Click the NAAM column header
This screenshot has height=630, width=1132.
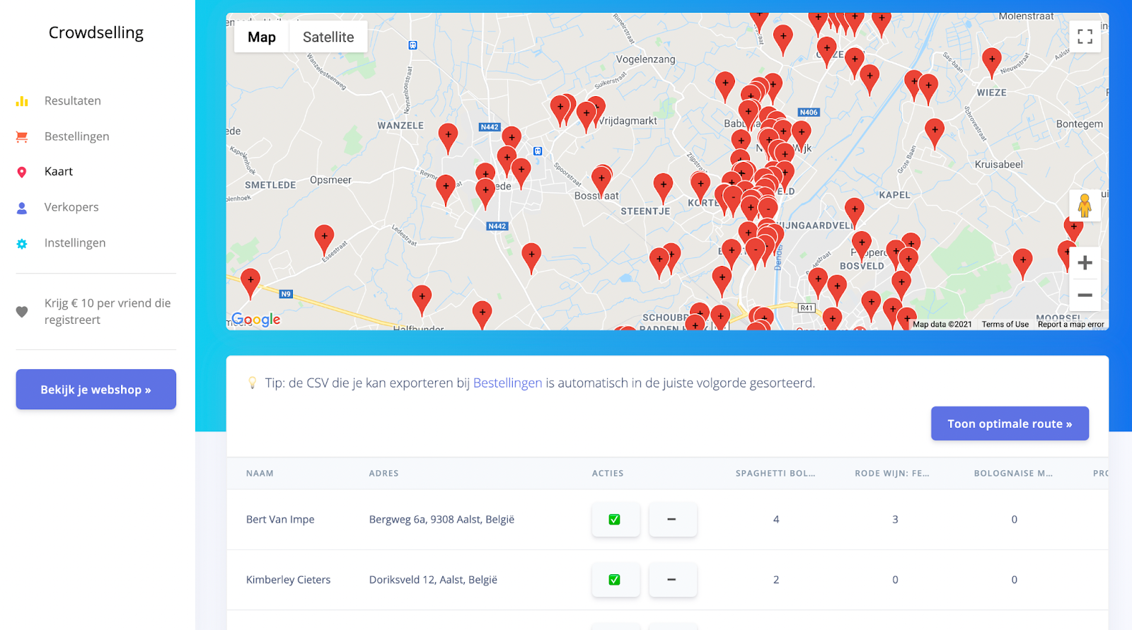point(260,474)
